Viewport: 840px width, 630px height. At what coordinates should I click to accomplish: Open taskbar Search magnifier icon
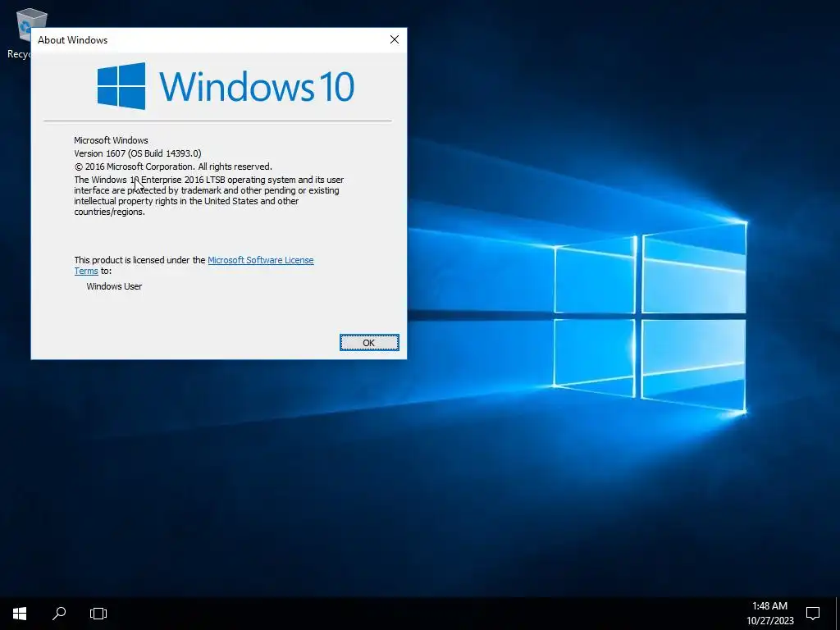(x=59, y=614)
